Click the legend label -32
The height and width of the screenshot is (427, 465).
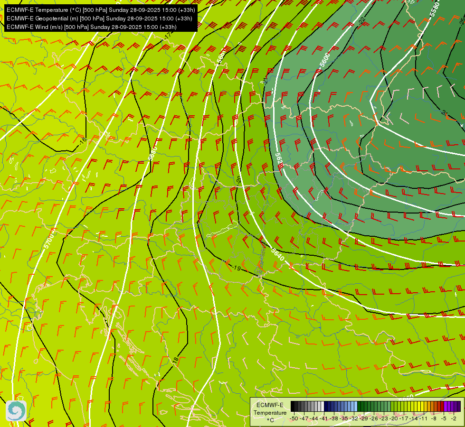coord(354,418)
